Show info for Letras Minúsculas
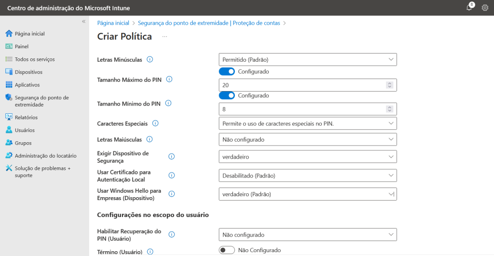The image size is (494, 256). [x=150, y=59]
